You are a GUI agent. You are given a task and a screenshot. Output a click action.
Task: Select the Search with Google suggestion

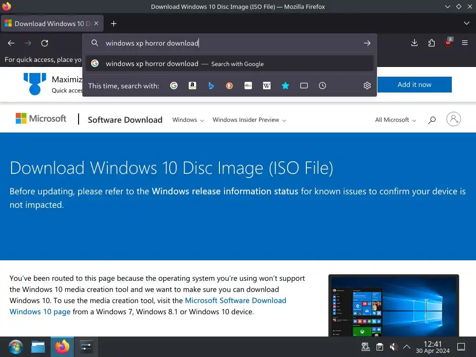[x=230, y=63]
